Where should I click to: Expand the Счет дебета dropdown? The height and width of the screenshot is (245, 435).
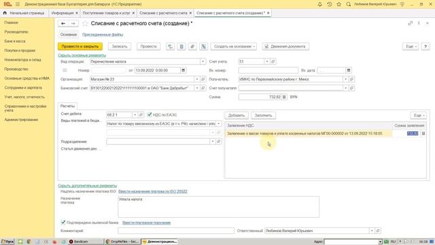pos(135,115)
